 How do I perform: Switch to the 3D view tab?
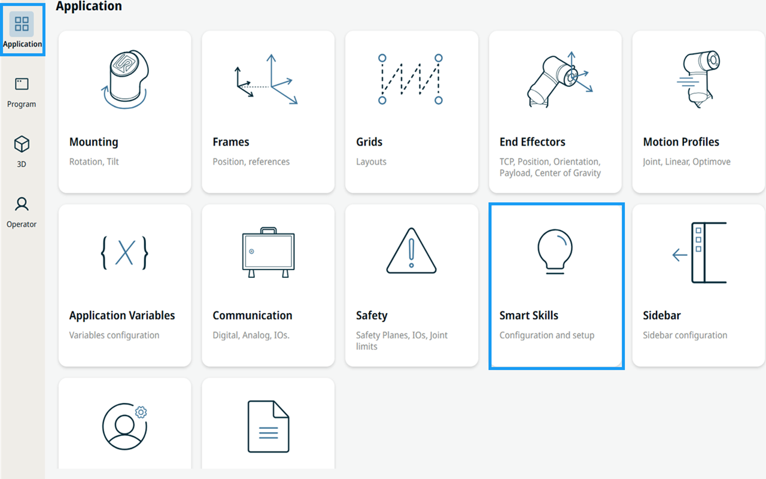tap(22, 152)
